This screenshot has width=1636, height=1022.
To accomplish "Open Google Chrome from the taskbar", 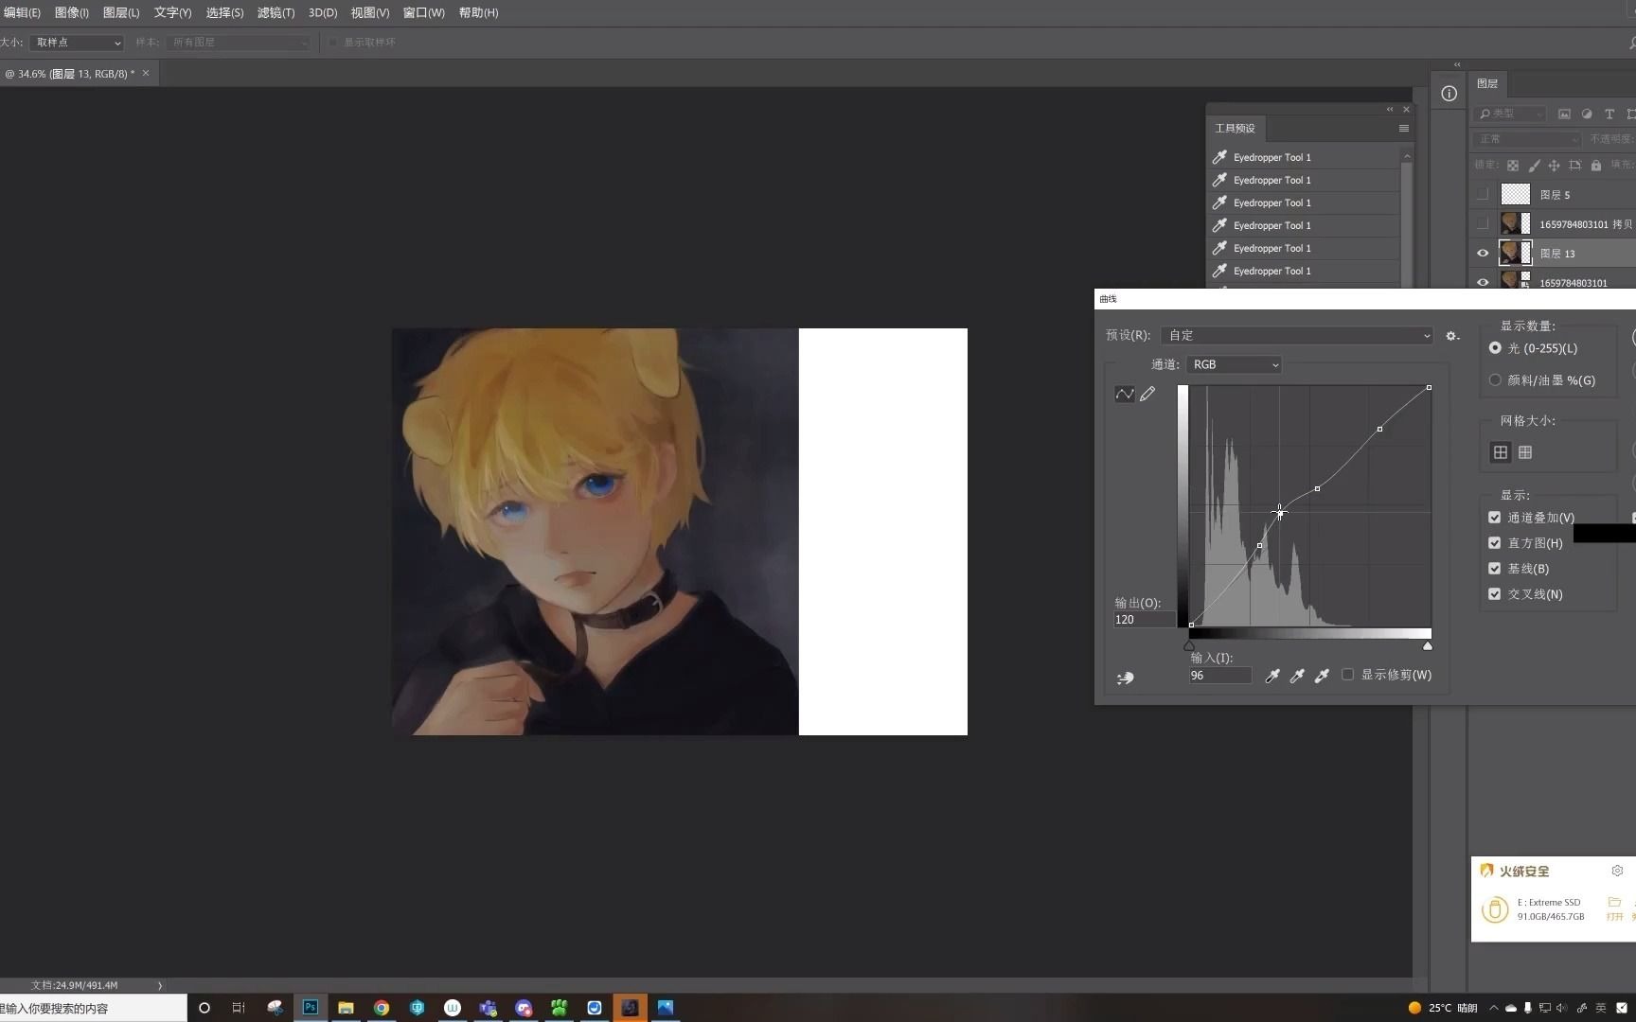I will 382,1008.
